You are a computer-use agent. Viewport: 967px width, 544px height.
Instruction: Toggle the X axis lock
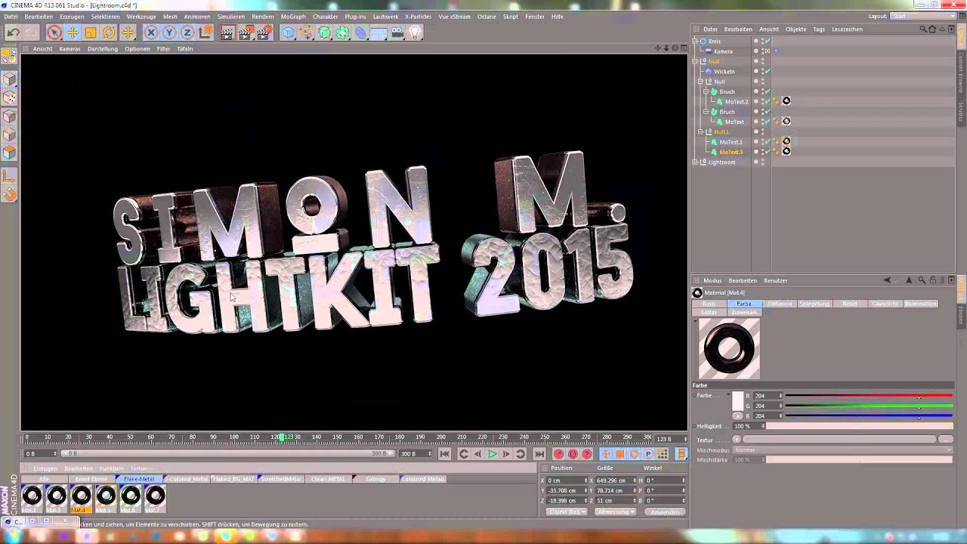pos(151,32)
